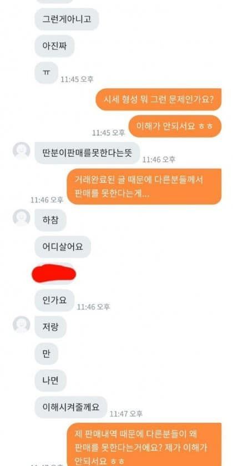Viewport: 233px width, 466px height.
Task: Tap orange message starting 제 판매내역 때문에
Action: tap(144, 444)
